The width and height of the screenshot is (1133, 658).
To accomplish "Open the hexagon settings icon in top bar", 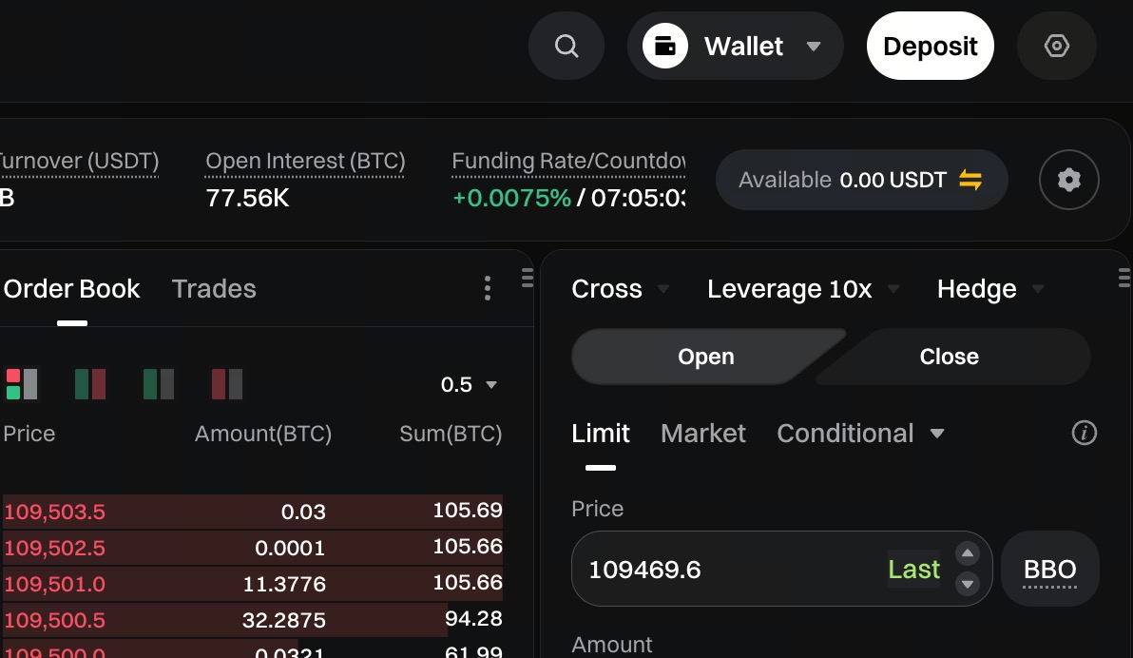I will pyautogui.click(x=1056, y=46).
